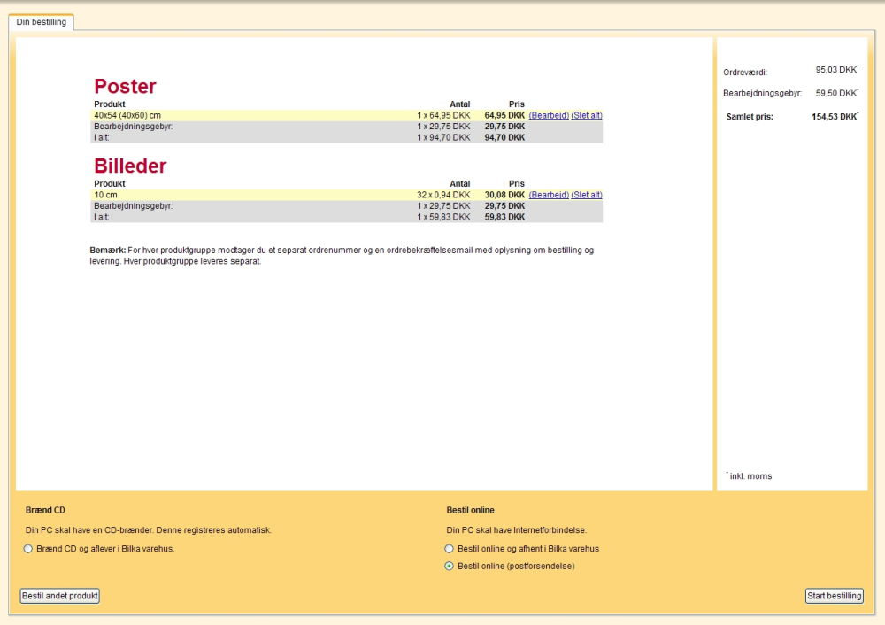Click the Bestil online section heading
Image resolution: width=885 pixels, height=625 pixels.
click(x=470, y=511)
